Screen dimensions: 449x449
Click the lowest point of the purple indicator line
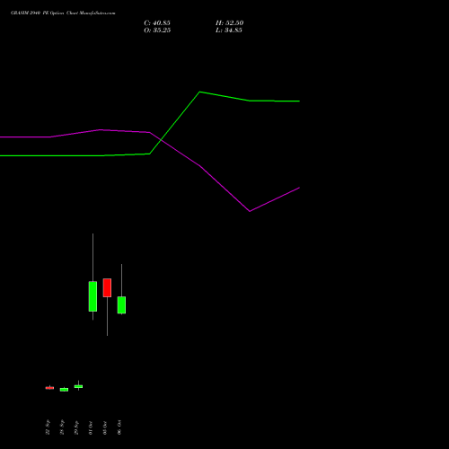[250, 211]
